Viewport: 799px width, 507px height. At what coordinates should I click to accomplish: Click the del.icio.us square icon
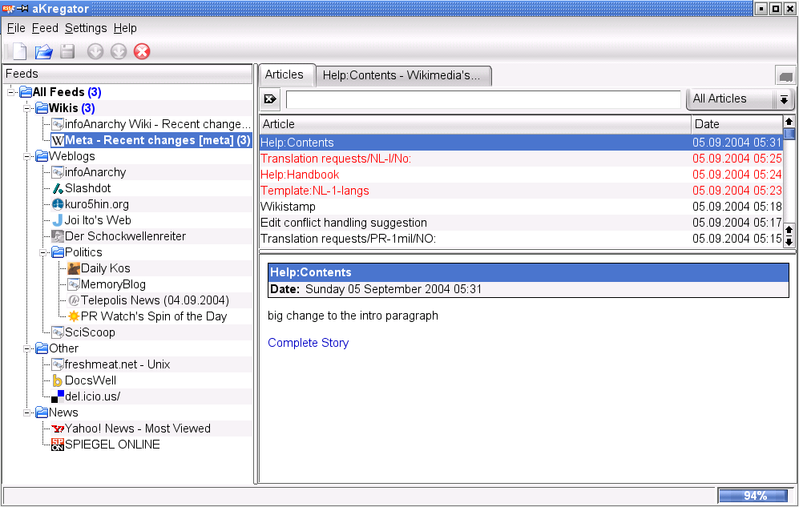coord(58,396)
